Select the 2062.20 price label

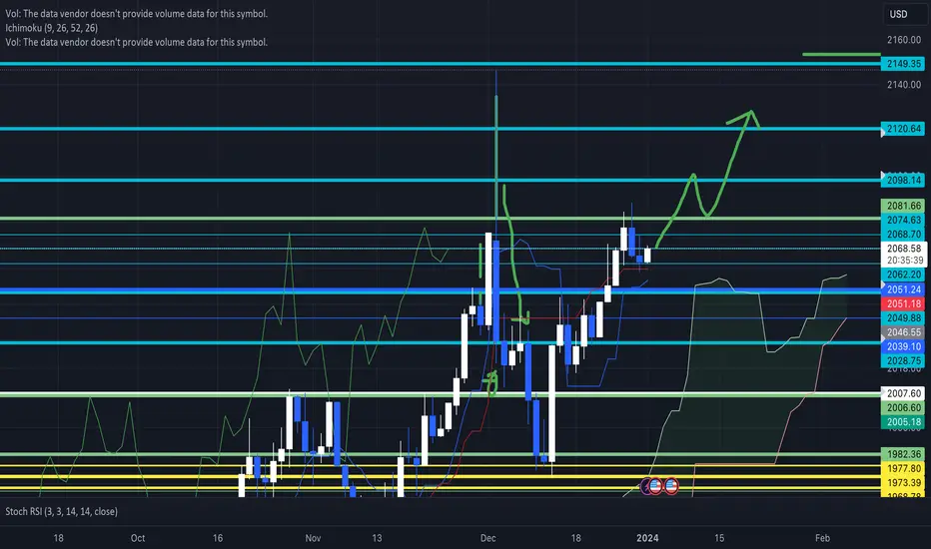click(x=902, y=274)
